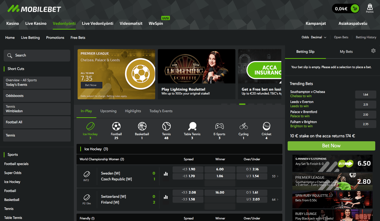
Task: Select the Ice Hockey sport icon
Action: (x=90, y=126)
